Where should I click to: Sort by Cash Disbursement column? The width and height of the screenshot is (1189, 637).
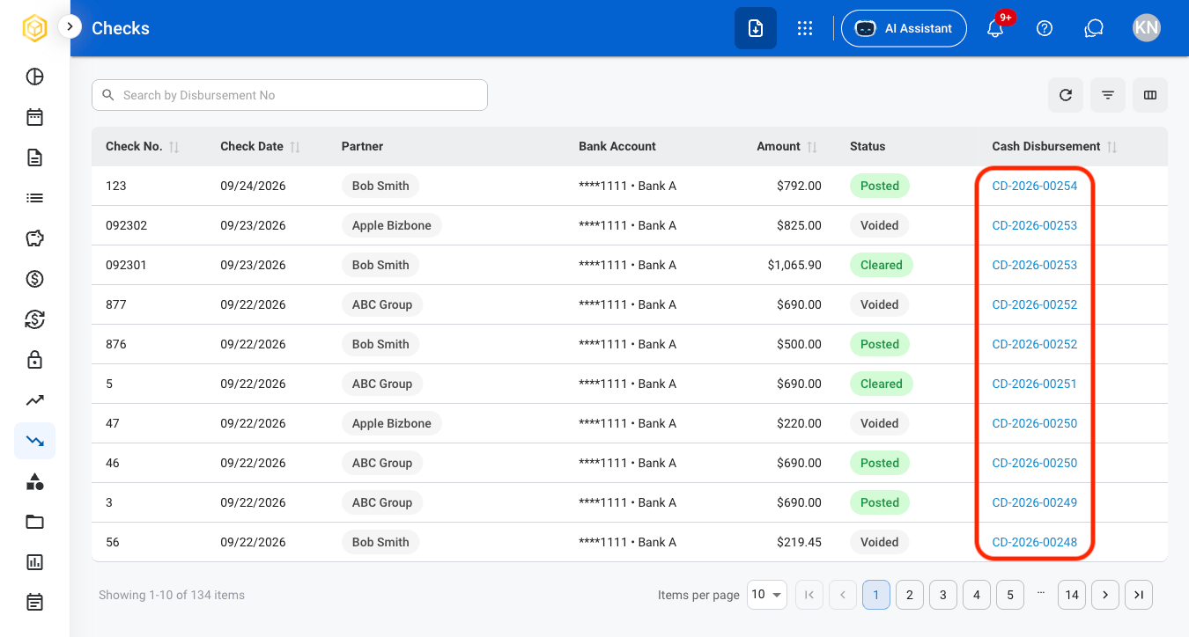pyautogui.click(x=1112, y=147)
